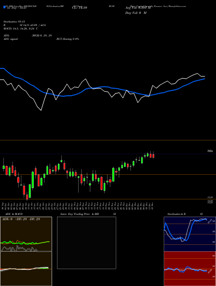
Task: Click the "(MGR) 0, 28, 28" ADX values
Action: [41, 36]
